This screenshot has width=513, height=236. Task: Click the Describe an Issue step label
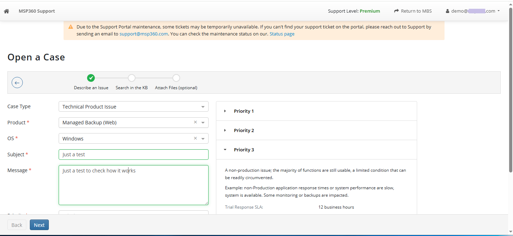(x=91, y=88)
